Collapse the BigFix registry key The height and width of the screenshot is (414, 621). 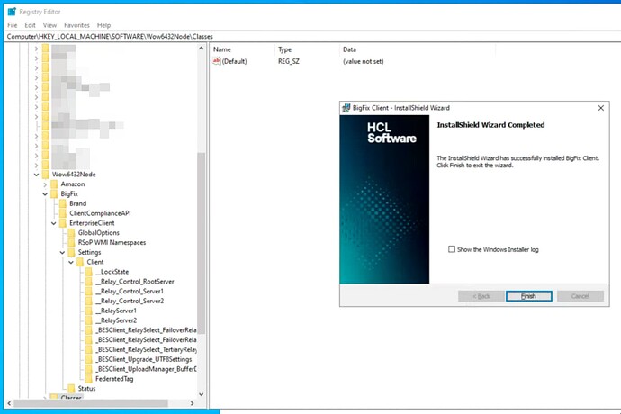point(45,193)
